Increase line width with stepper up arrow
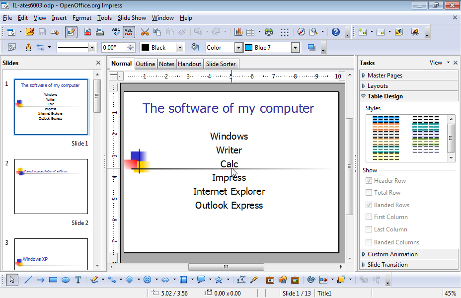The width and height of the screenshot is (461, 298). click(x=131, y=45)
